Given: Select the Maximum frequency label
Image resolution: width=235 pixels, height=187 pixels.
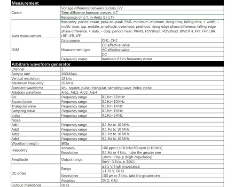Looking at the screenshot, I should 36,83.
